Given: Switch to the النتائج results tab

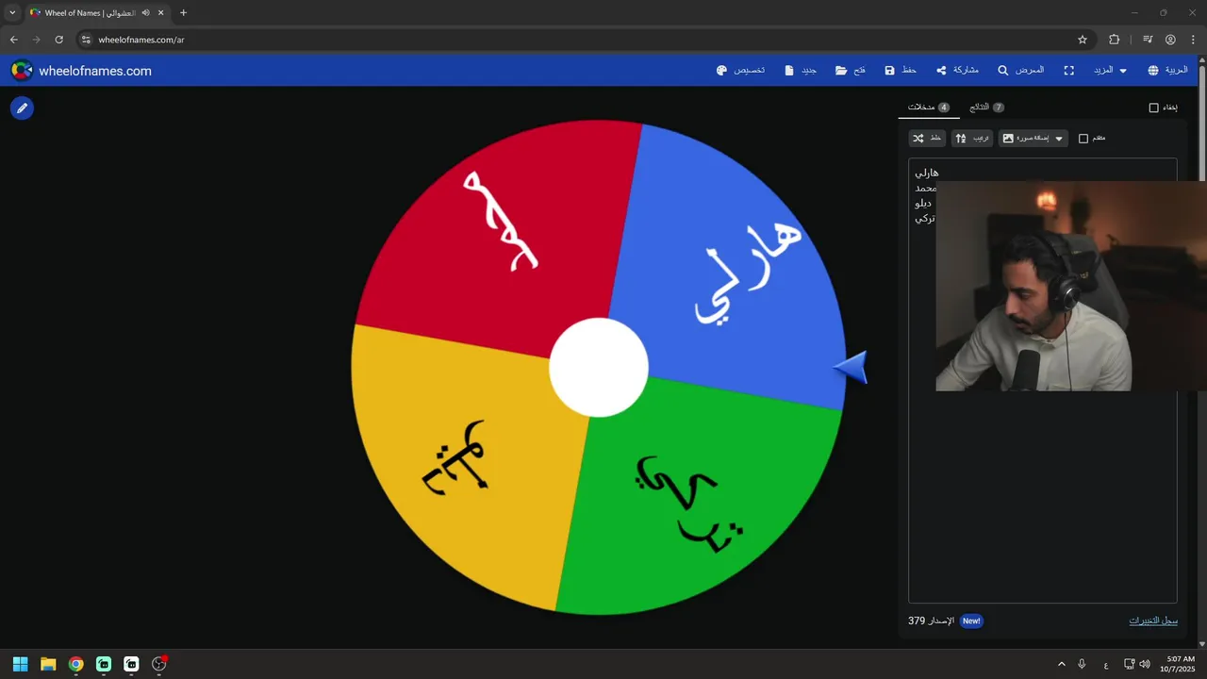Looking at the screenshot, I should click(x=986, y=108).
